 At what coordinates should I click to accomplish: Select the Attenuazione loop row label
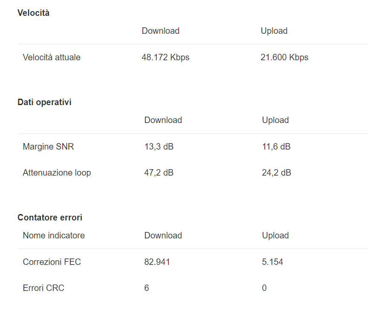pos(57,173)
